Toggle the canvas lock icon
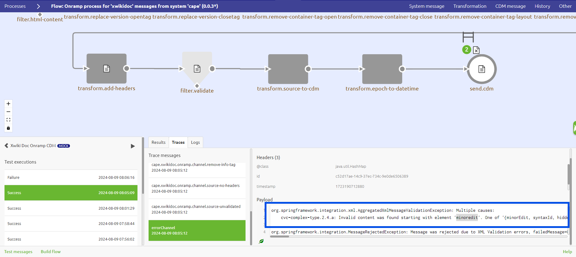This screenshot has width=576, height=257. [x=8, y=128]
